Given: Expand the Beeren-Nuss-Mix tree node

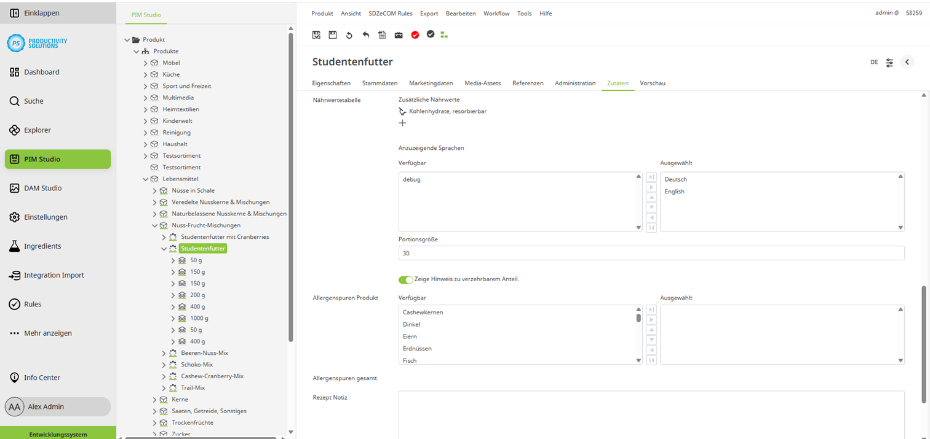Looking at the screenshot, I should click(163, 352).
